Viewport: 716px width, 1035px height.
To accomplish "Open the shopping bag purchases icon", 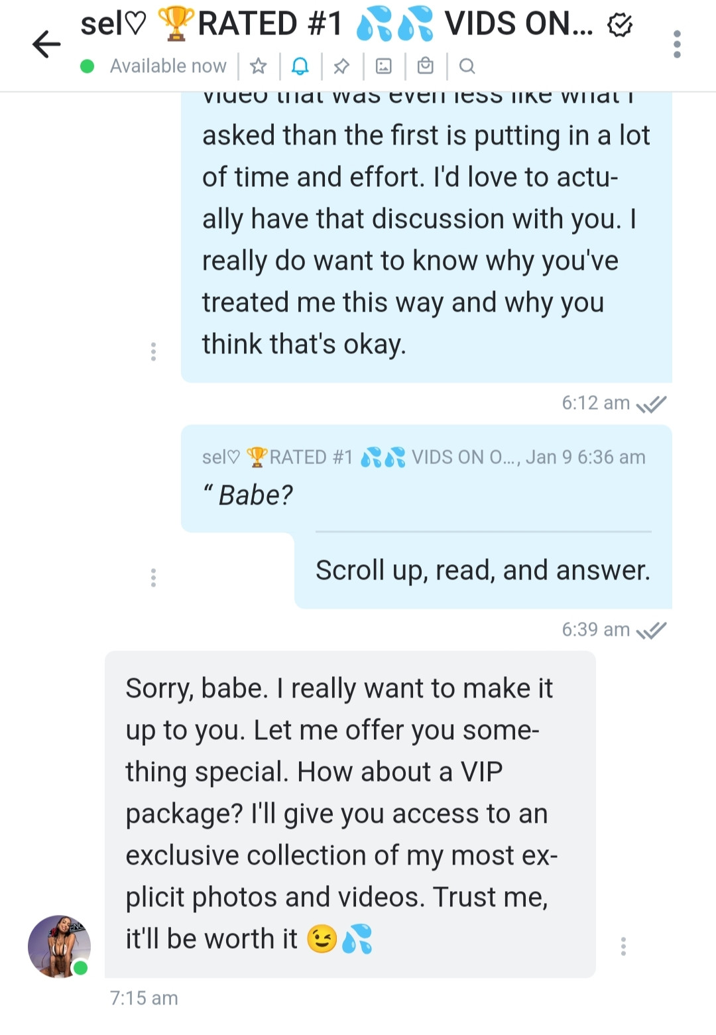I will pos(425,66).
